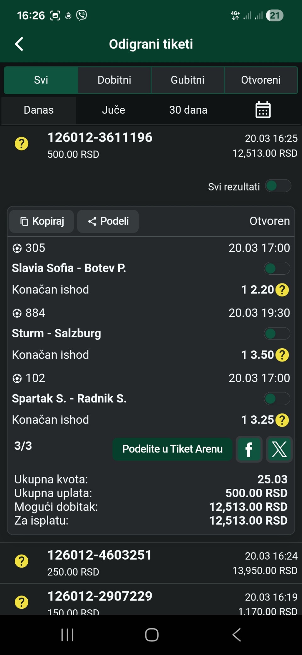Tap the status icon of ticket 126012-3611196

(21, 144)
